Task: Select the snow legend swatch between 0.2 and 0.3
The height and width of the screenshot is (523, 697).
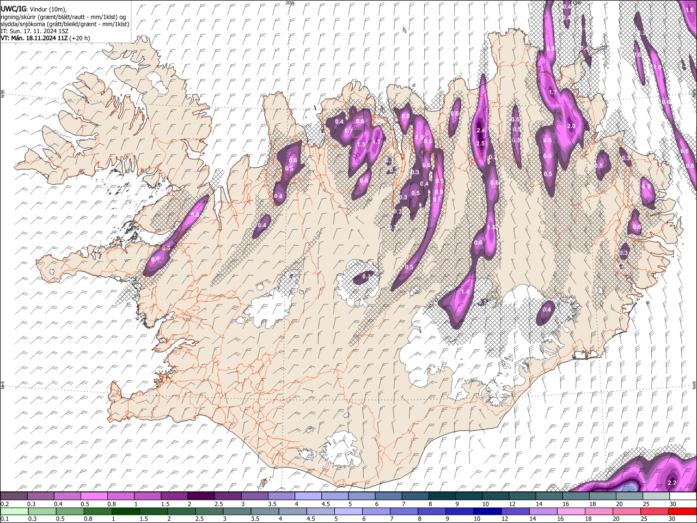Action: coord(14,496)
